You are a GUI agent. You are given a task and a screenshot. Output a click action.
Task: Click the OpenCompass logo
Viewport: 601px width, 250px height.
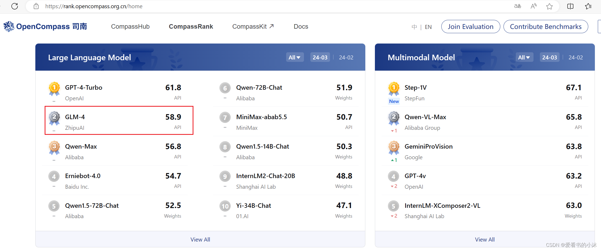coord(45,26)
